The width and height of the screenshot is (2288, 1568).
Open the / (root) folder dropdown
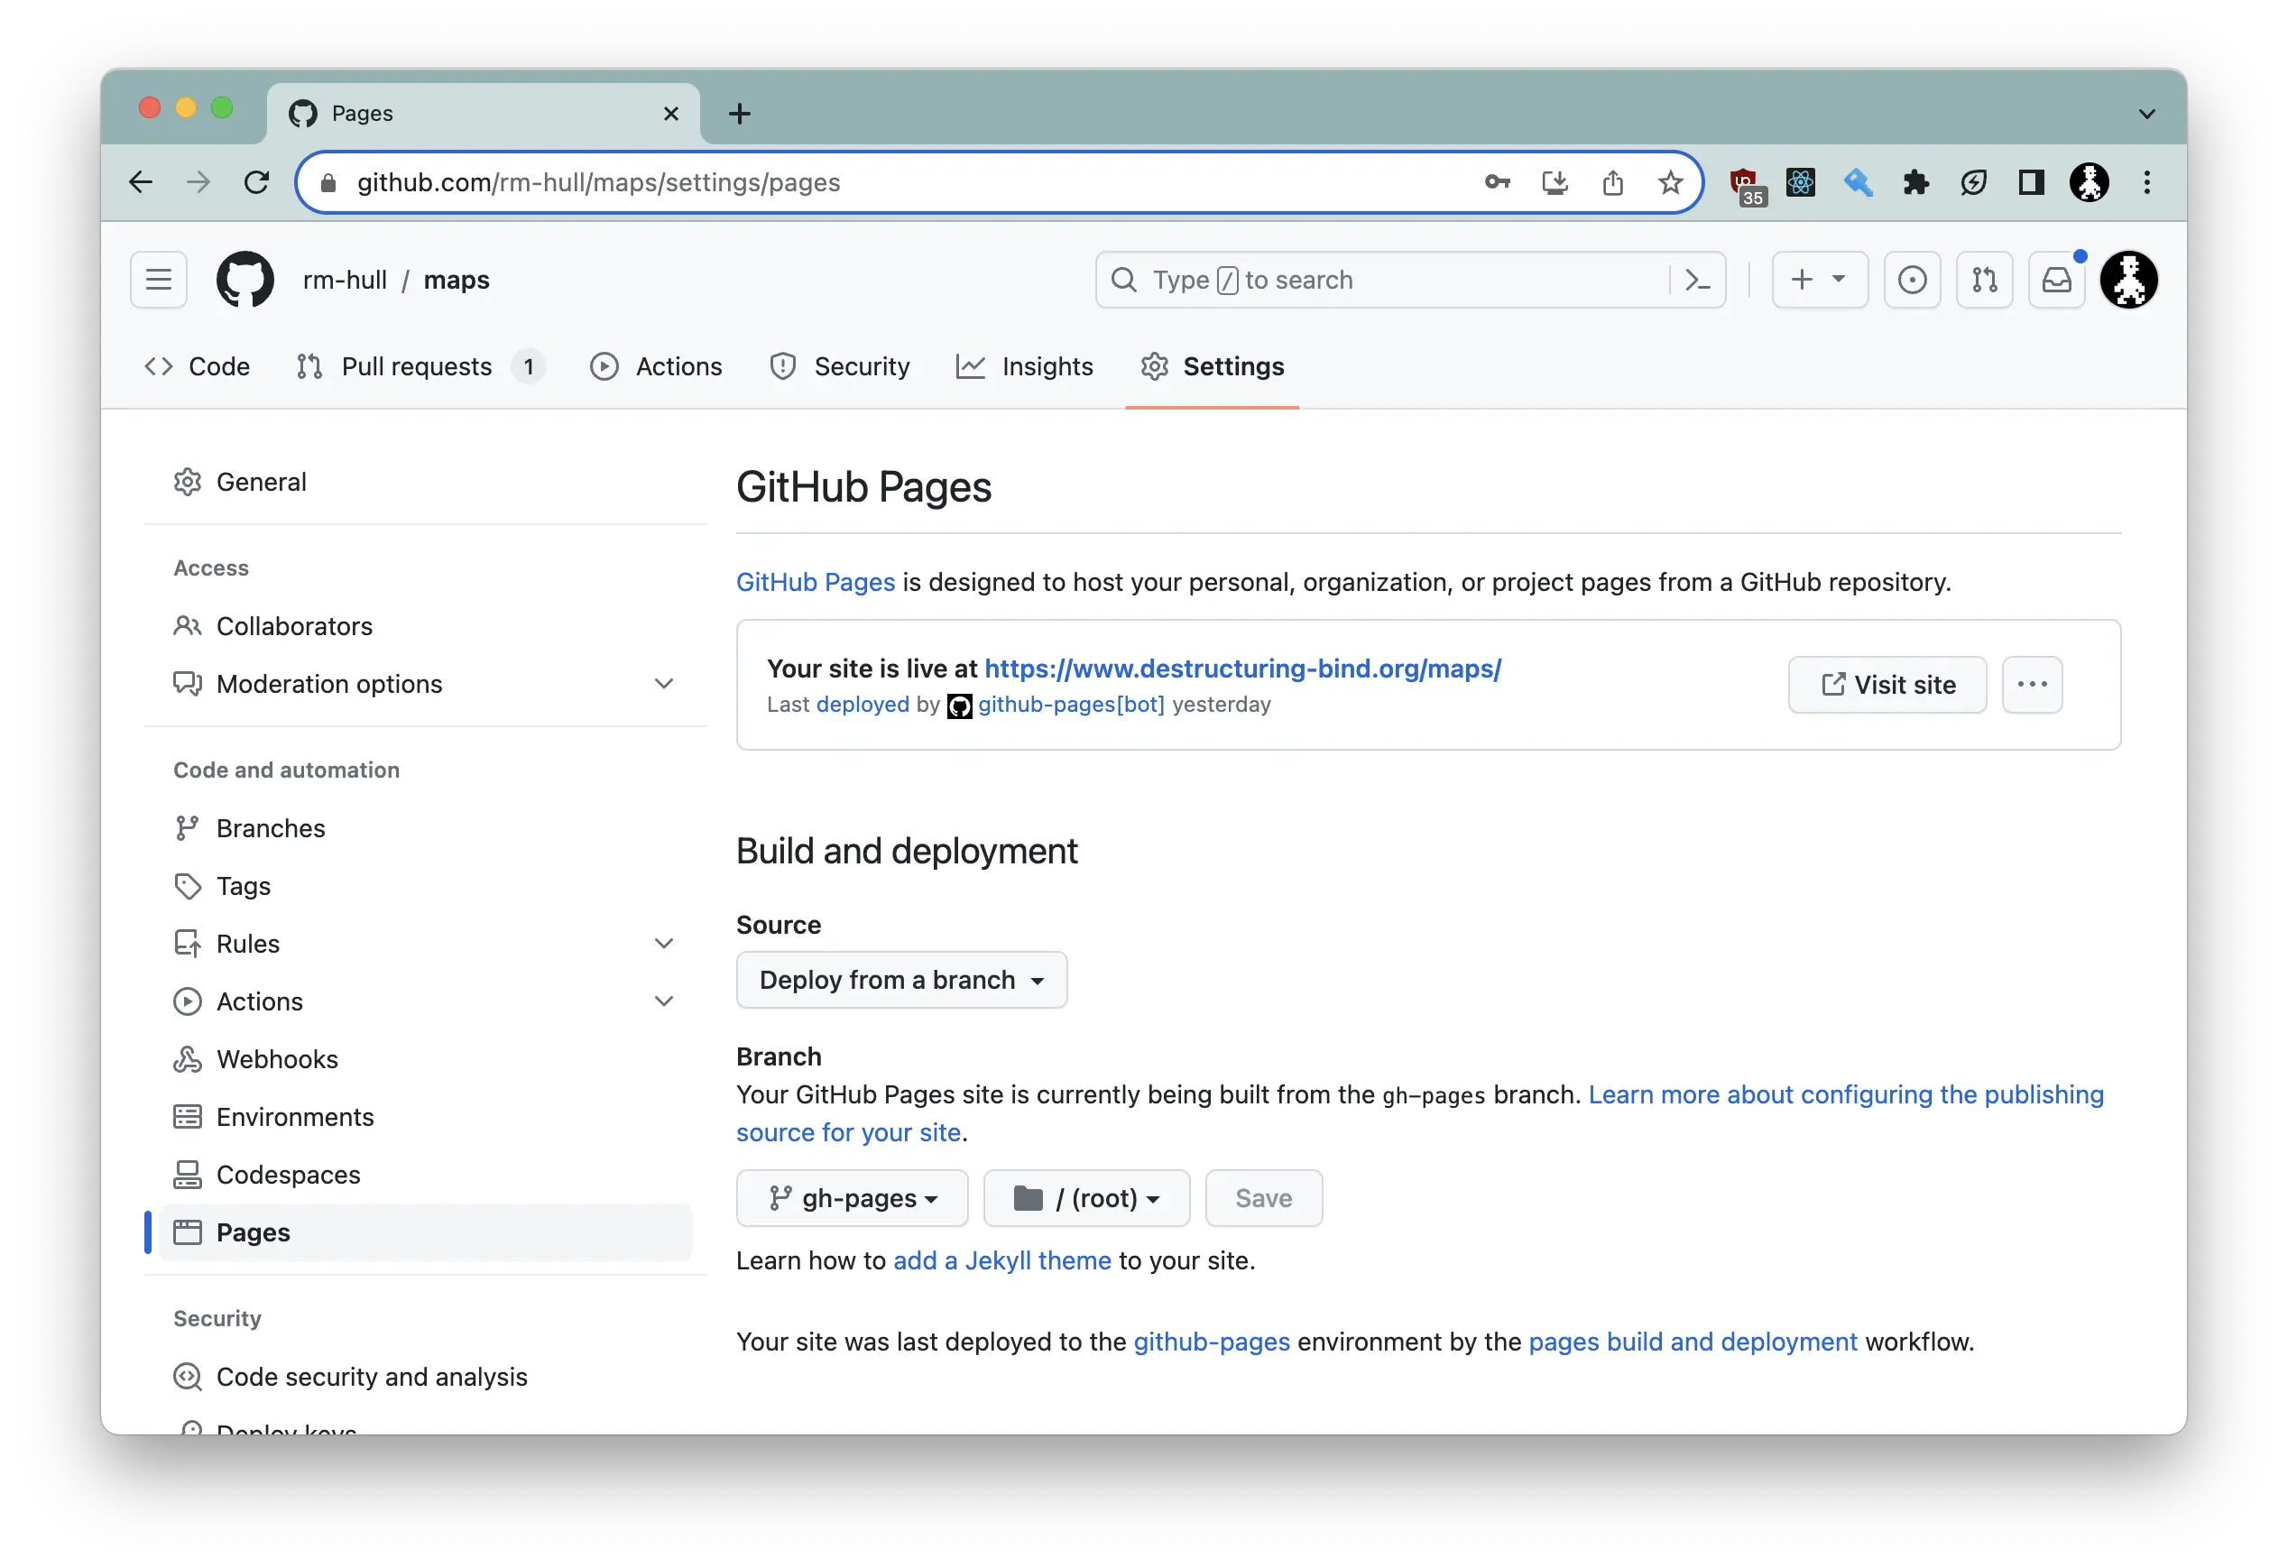click(1086, 1198)
